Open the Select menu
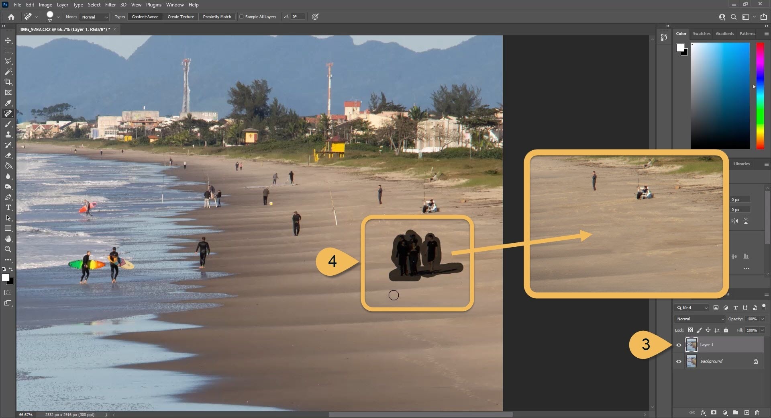771x418 pixels. coord(94,5)
